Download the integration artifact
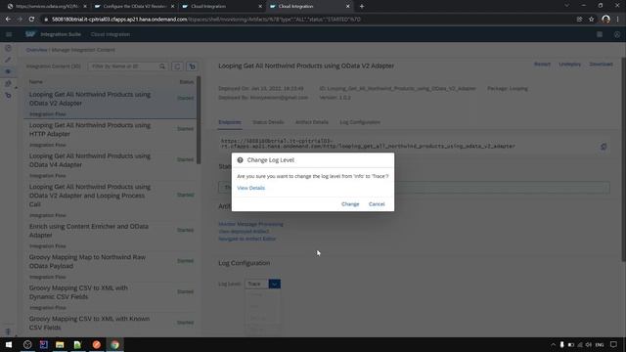This screenshot has height=352, width=626. click(x=601, y=65)
